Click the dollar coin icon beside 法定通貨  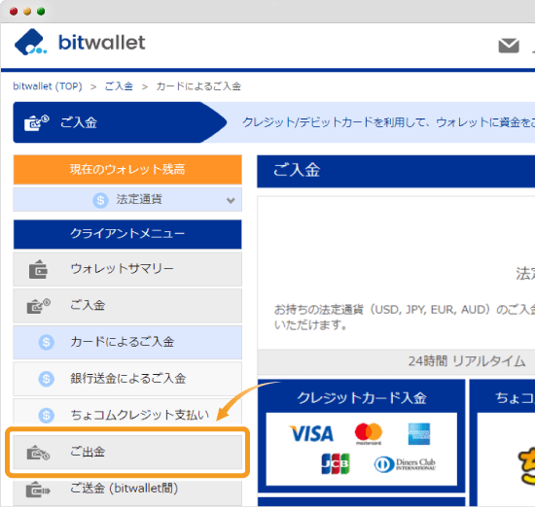pyautogui.click(x=100, y=200)
